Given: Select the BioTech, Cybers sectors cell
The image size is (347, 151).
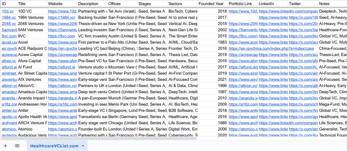Looking at the screenshot, I should (x=183, y=11).
